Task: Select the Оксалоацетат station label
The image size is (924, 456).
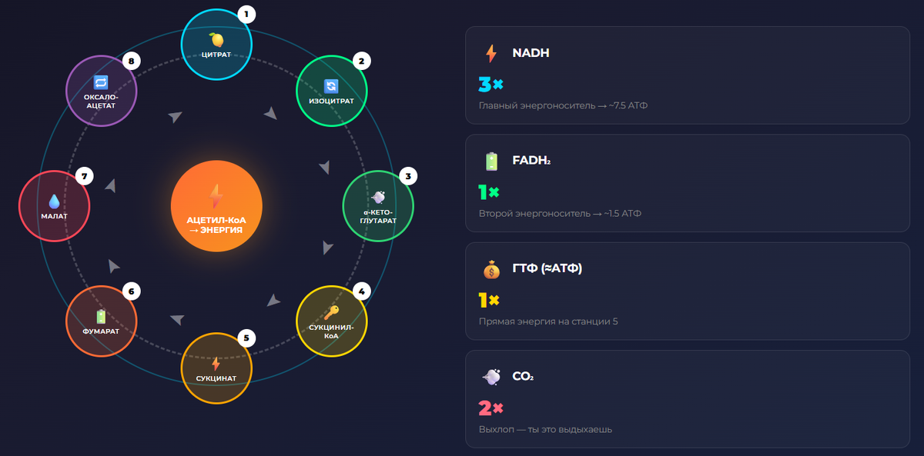Action: [101, 102]
